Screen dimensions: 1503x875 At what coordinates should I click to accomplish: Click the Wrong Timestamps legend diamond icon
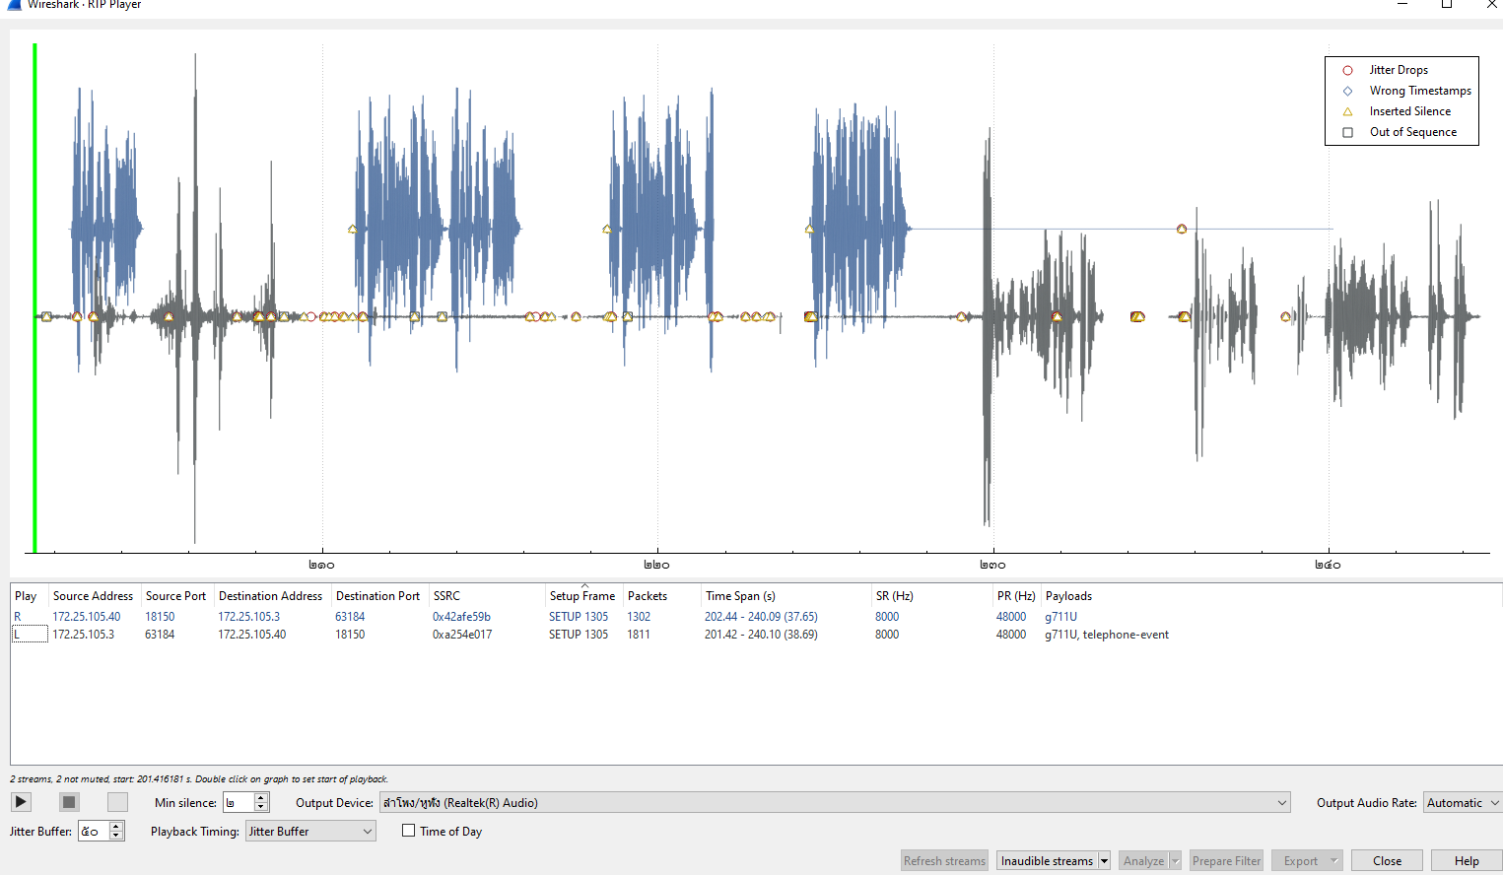click(x=1347, y=91)
